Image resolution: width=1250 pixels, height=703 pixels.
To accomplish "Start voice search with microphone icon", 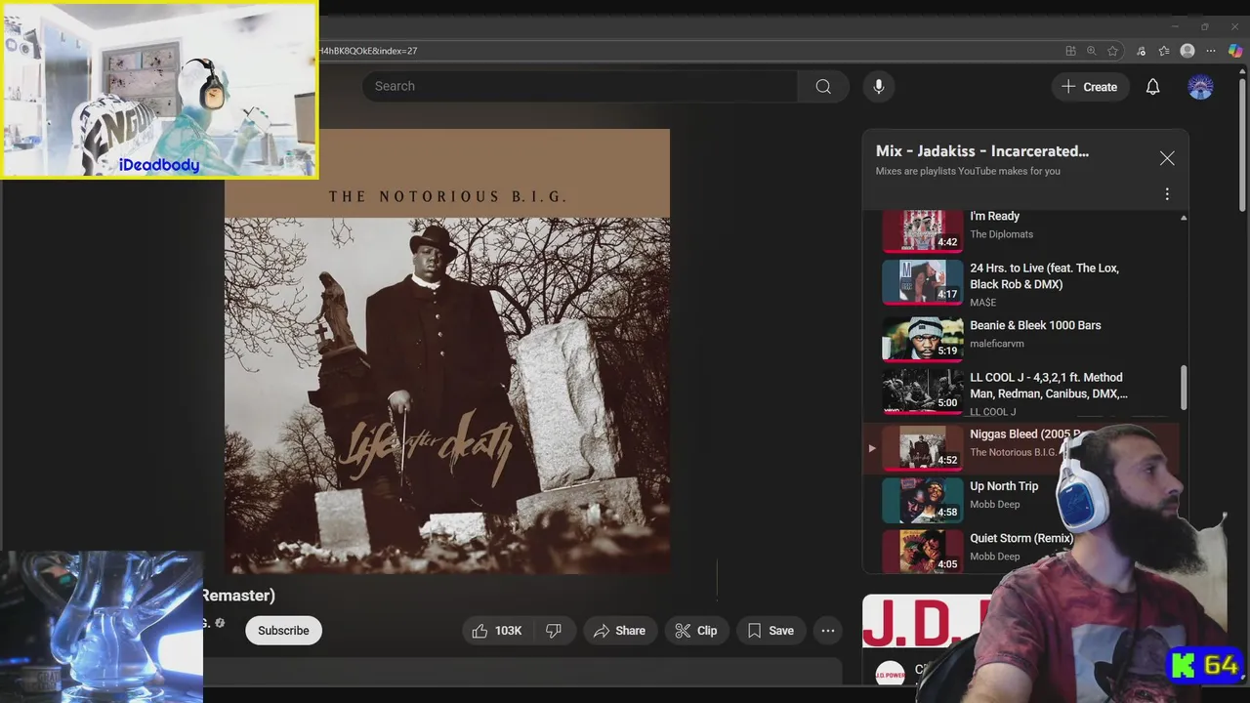I will coord(878,87).
